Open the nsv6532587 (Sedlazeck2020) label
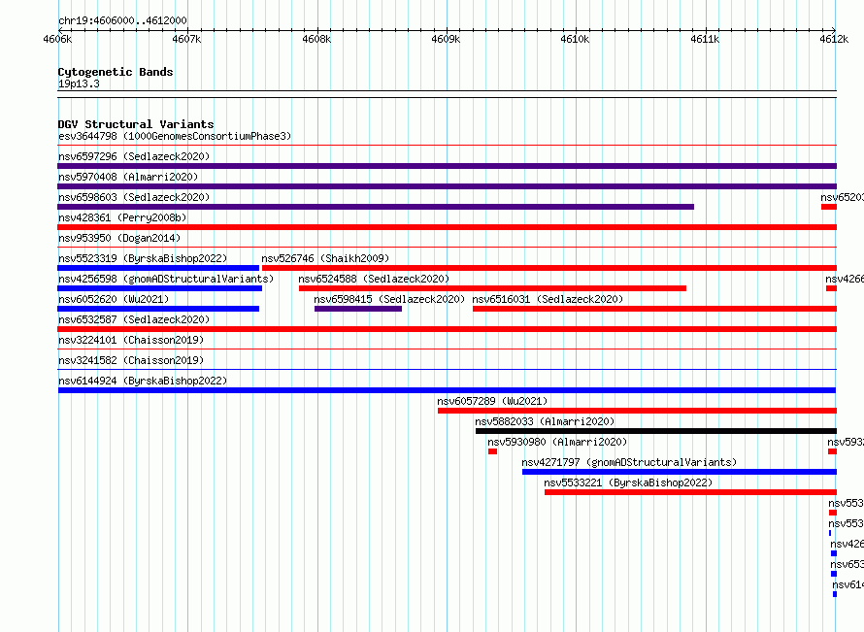The height and width of the screenshot is (632, 864). click(134, 319)
